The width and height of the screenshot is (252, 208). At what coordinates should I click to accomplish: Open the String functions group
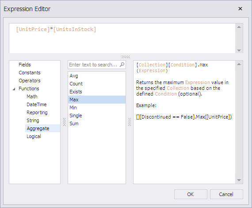click(33, 120)
